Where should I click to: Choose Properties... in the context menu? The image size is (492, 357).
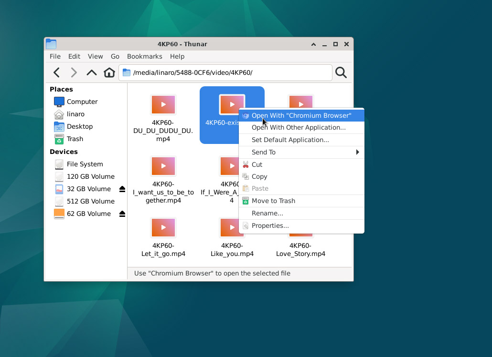coord(270,225)
